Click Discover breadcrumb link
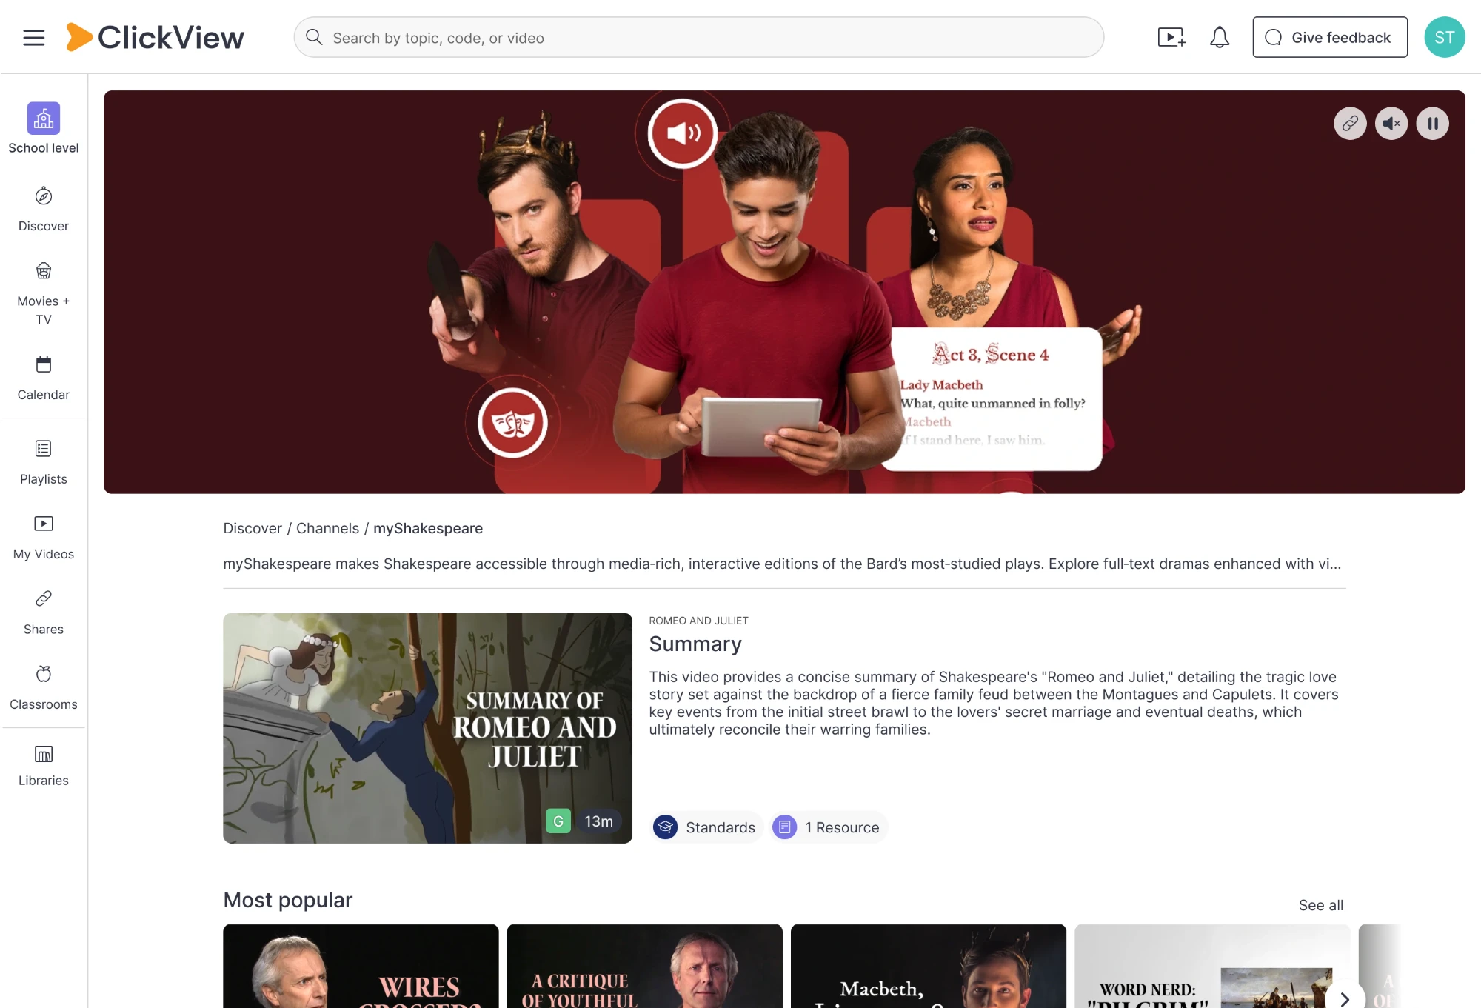 coord(253,528)
